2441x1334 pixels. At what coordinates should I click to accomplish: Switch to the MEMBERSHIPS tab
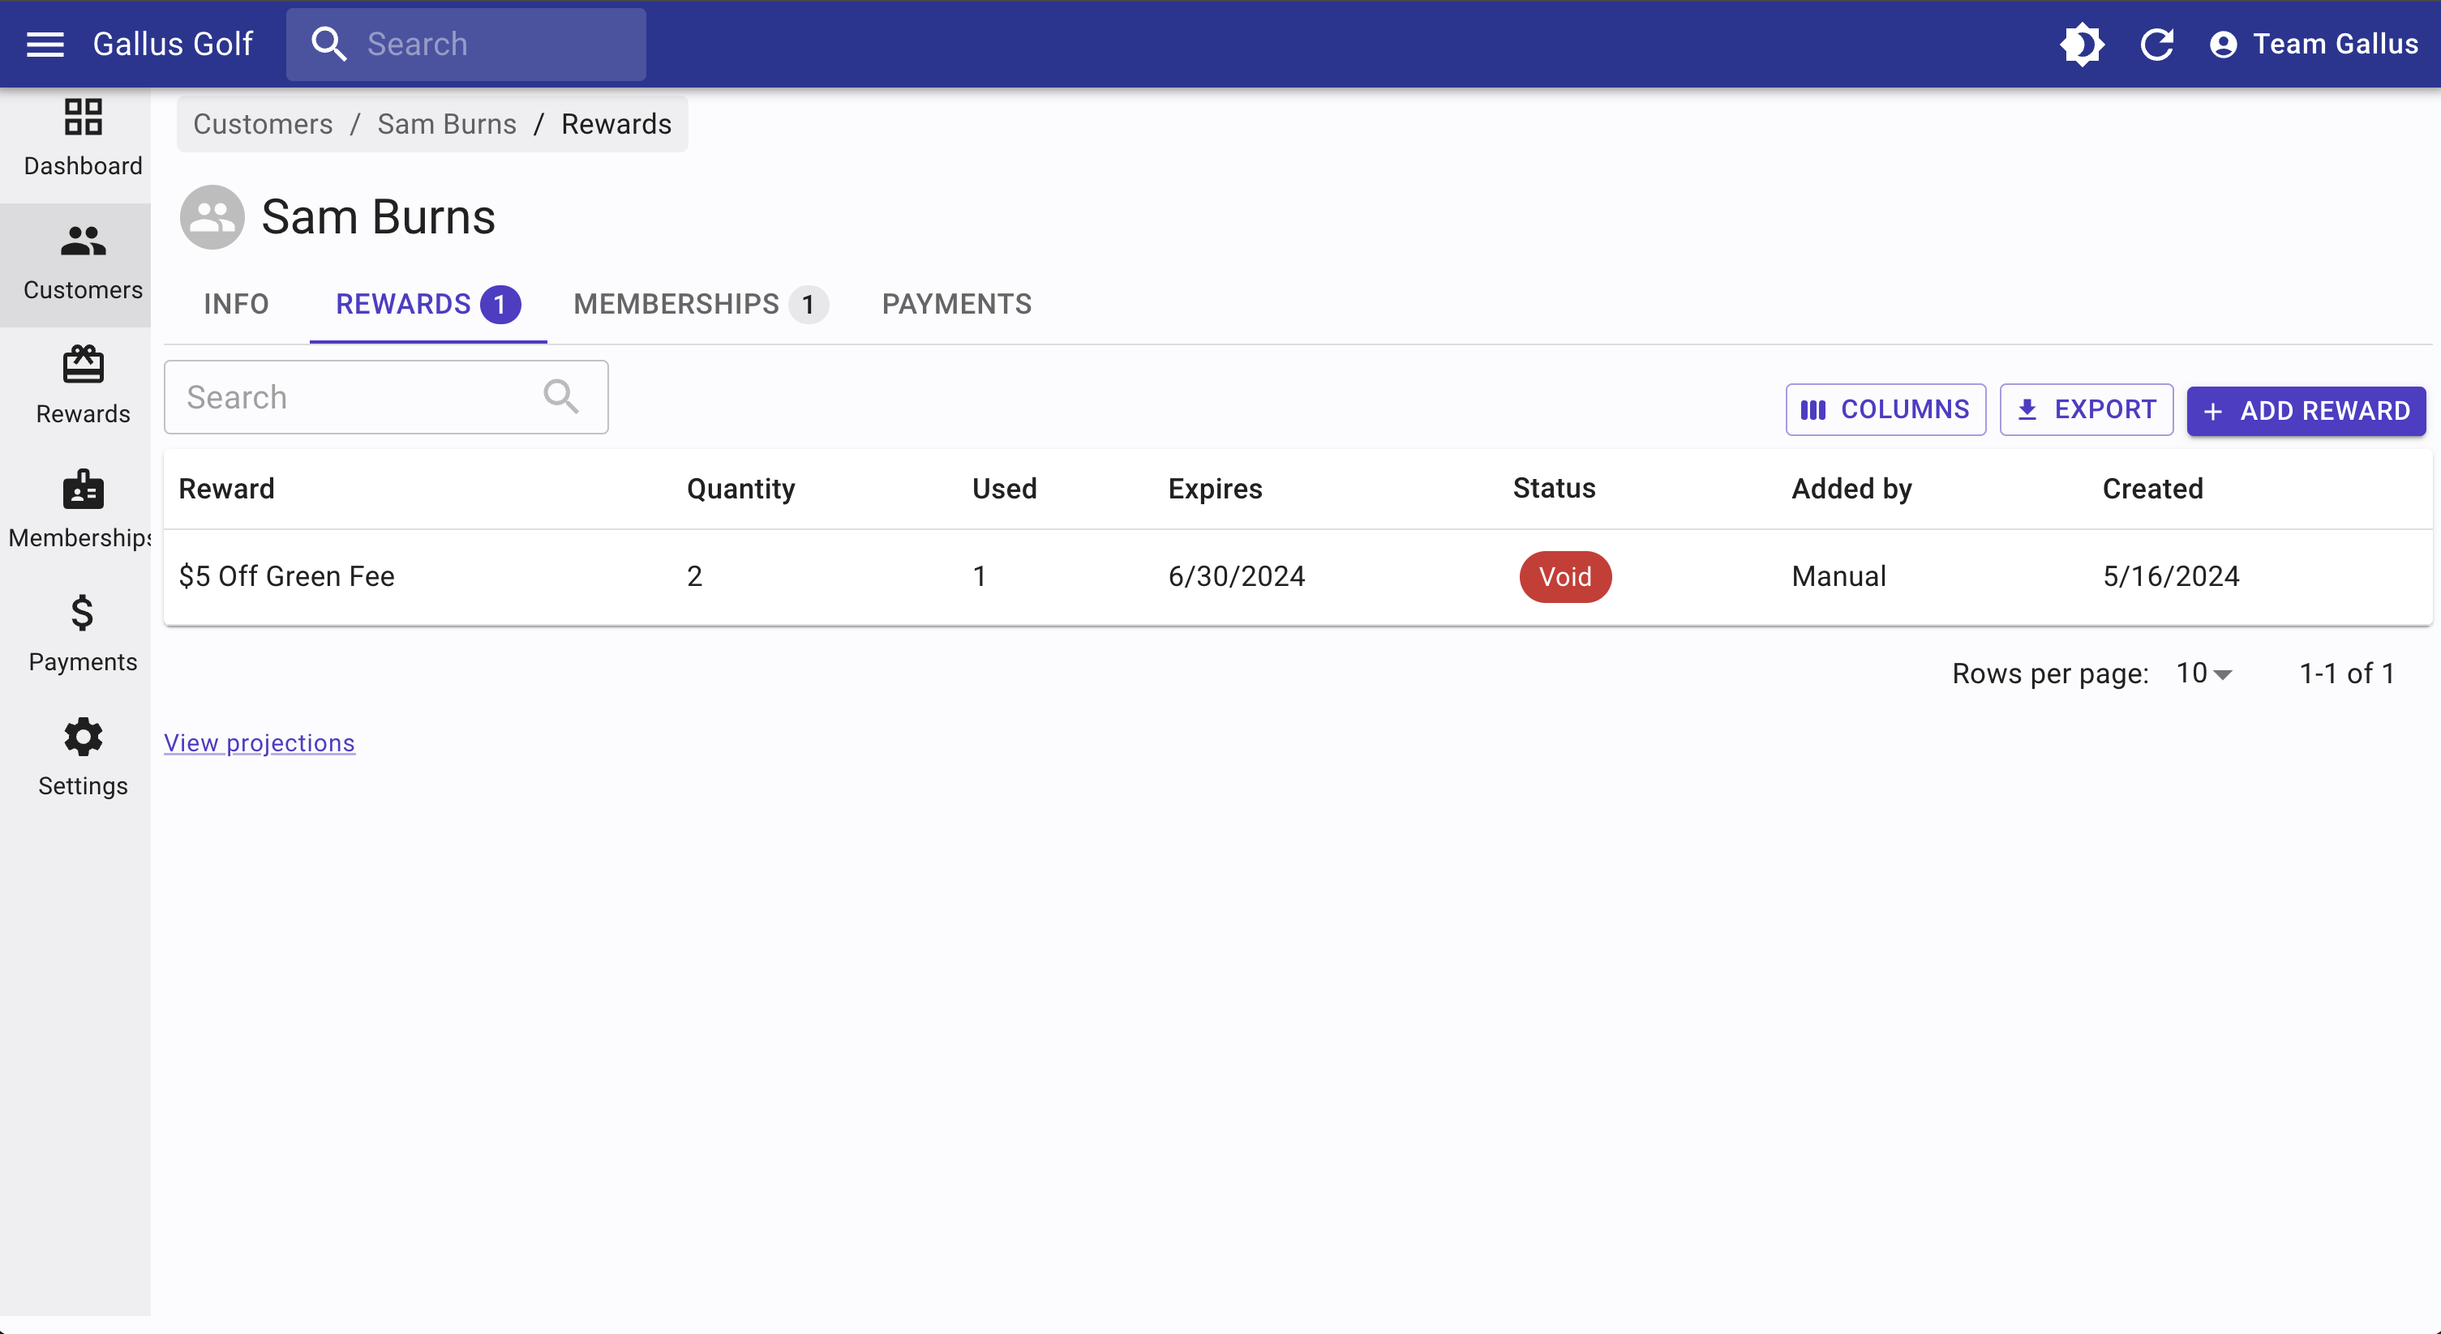tap(701, 304)
